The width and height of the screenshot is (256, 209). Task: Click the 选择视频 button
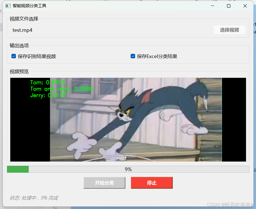[229, 30]
